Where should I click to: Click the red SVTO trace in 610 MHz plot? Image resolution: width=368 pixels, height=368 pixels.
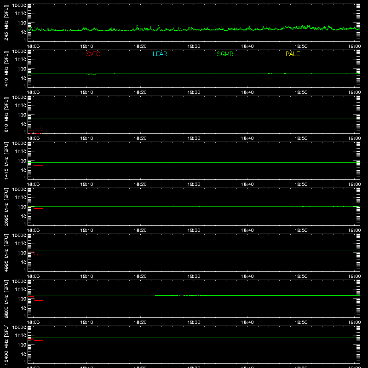tap(35, 130)
